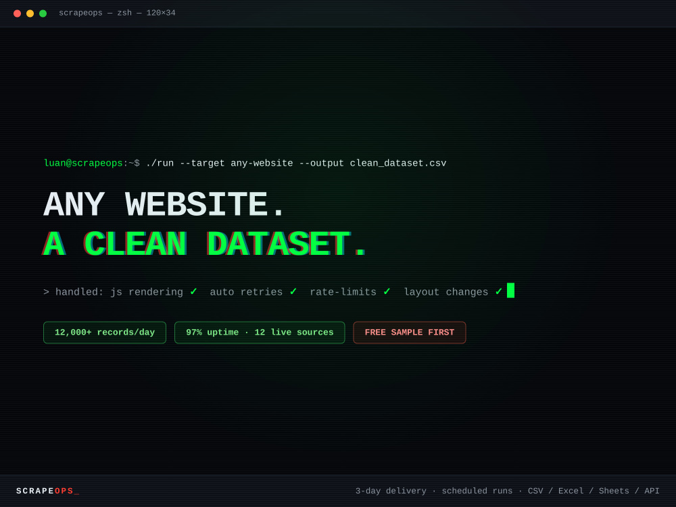The height and width of the screenshot is (507, 676).
Task: Click the SCRAPEOPS_ logo in the footer
Action: click(x=48, y=491)
